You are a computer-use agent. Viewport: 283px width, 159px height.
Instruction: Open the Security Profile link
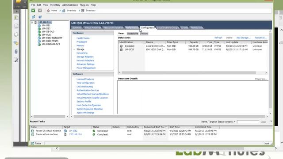[x=84, y=102]
